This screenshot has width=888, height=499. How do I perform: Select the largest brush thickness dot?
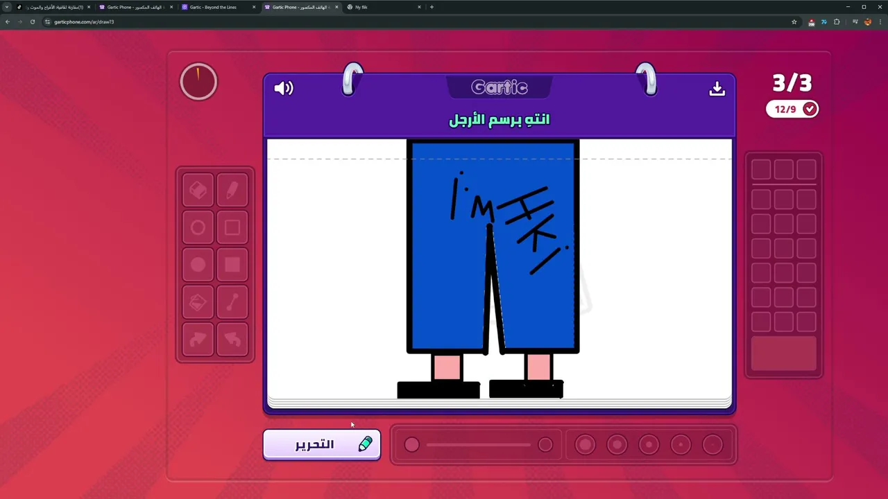[585, 445]
